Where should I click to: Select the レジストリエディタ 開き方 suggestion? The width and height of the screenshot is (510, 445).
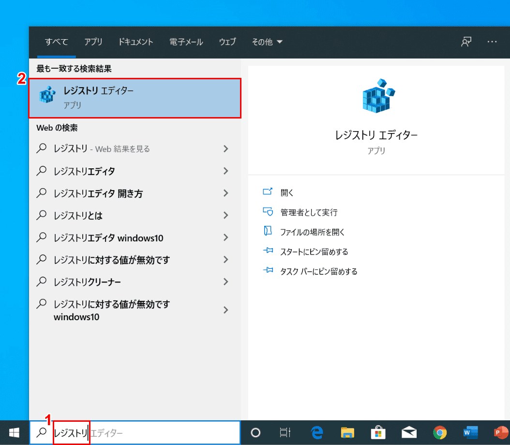pos(135,193)
